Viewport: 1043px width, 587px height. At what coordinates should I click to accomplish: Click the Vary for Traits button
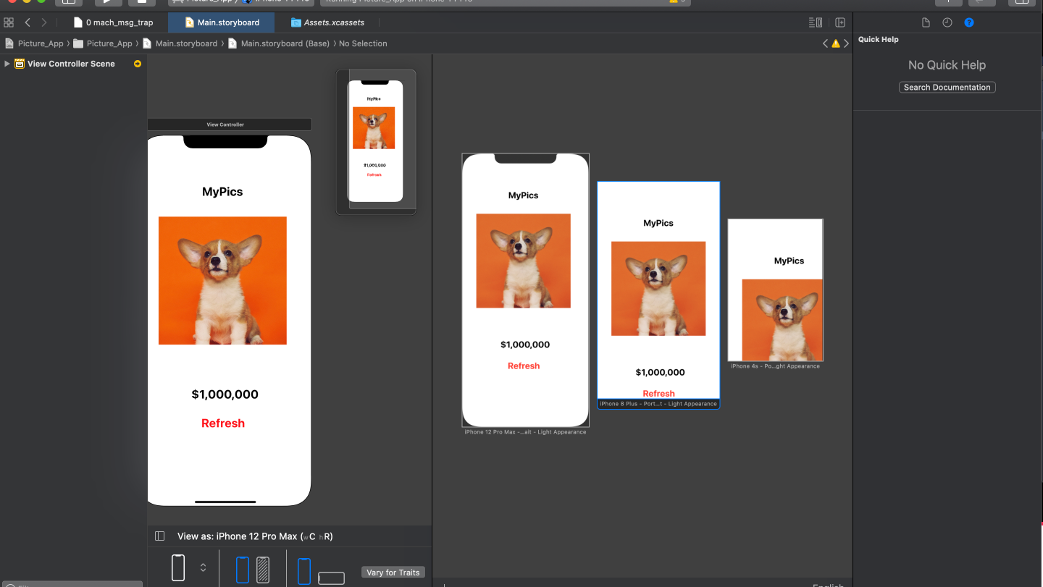coord(393,573)
